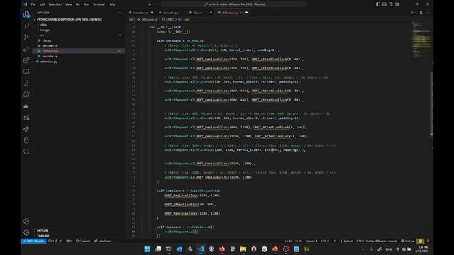Open encoder.py in the explorer tree
454x255 pixels.
point(50,57)
